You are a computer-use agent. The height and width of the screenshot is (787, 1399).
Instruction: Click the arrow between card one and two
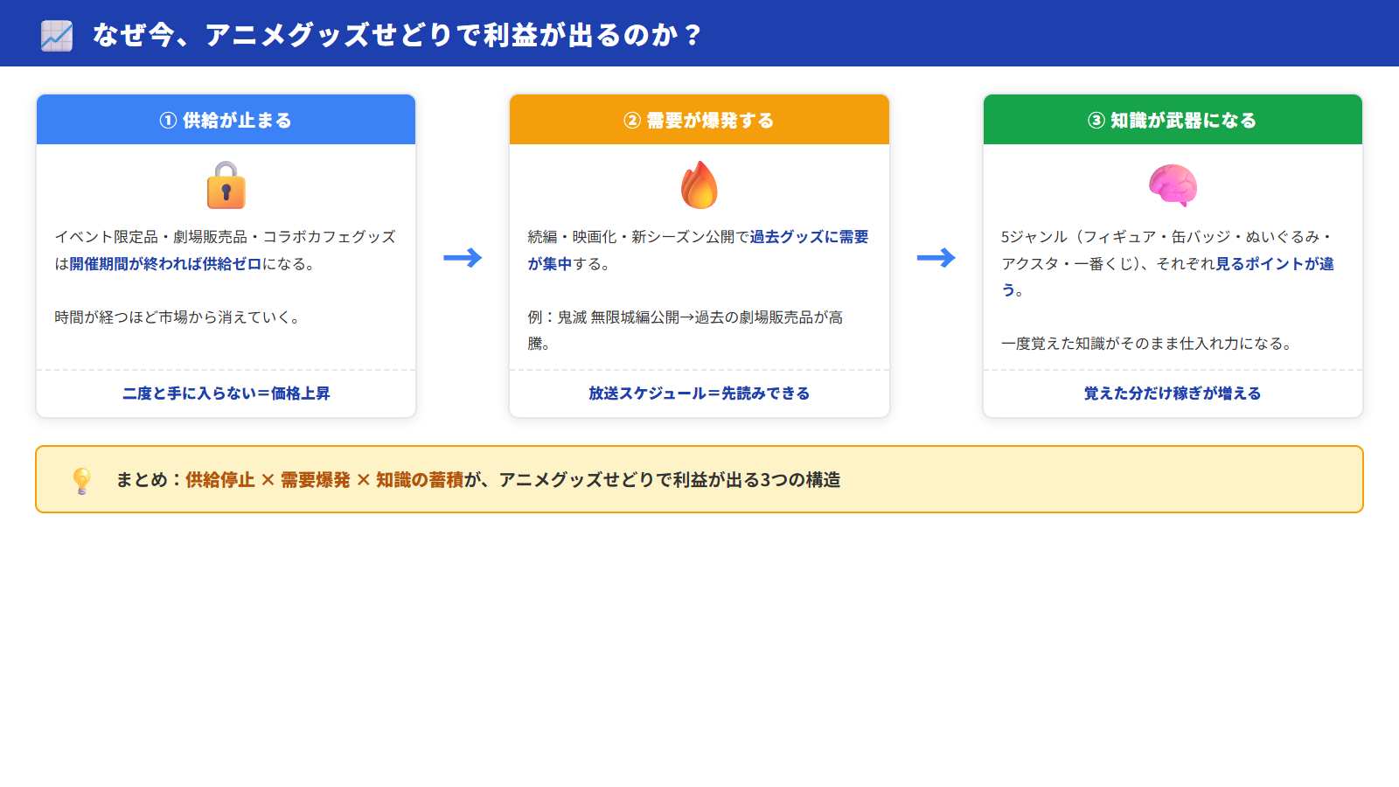pos(463,257)
